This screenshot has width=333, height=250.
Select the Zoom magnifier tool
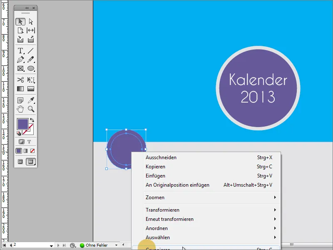click(x=31, y=109)
